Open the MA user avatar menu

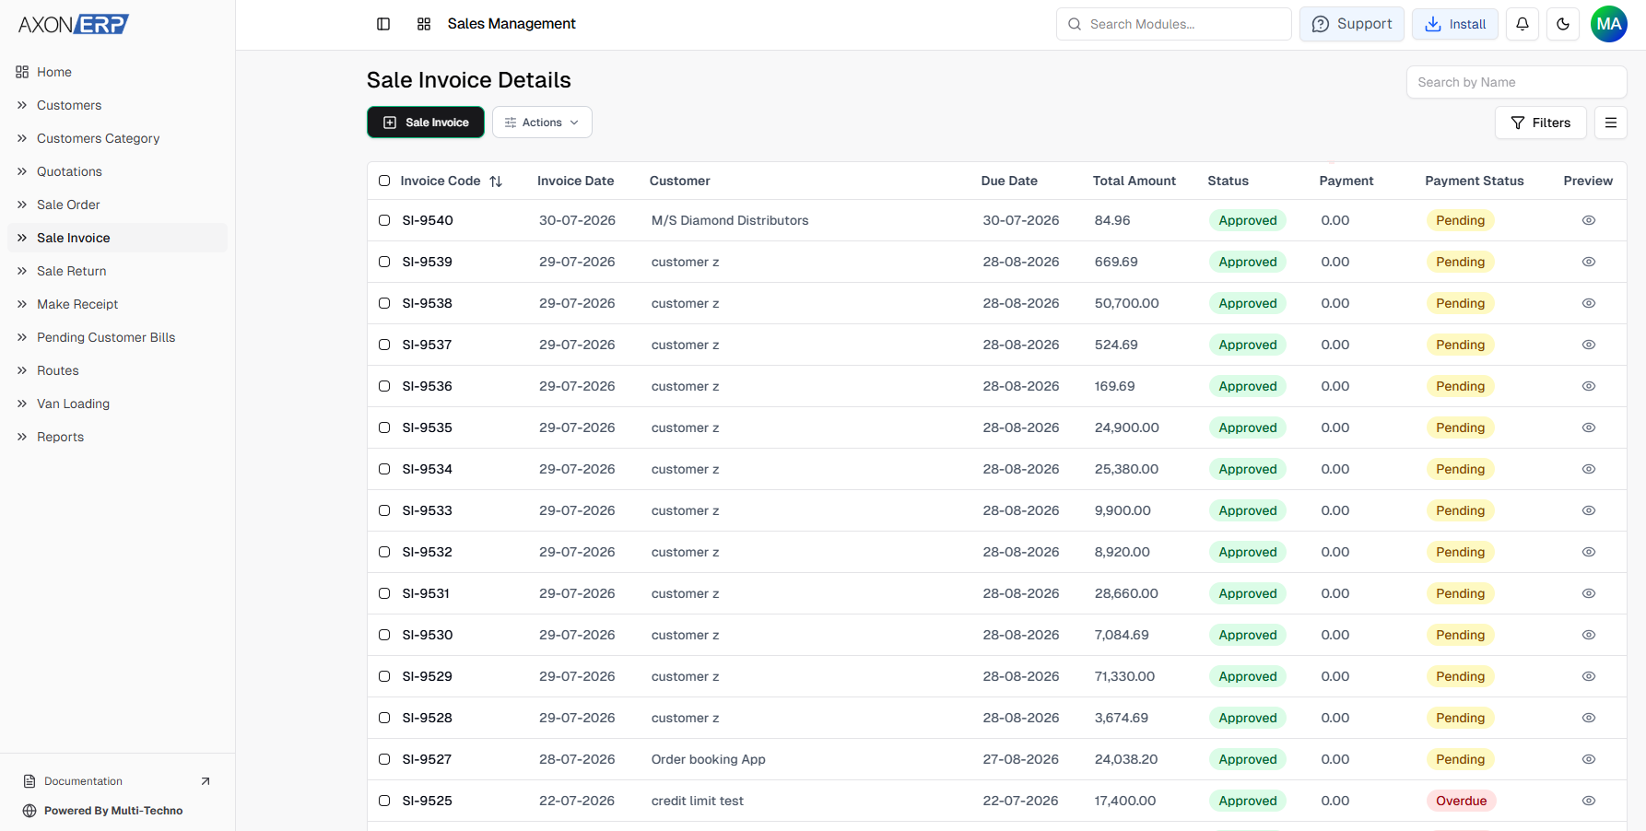(x=1609, y=24)
